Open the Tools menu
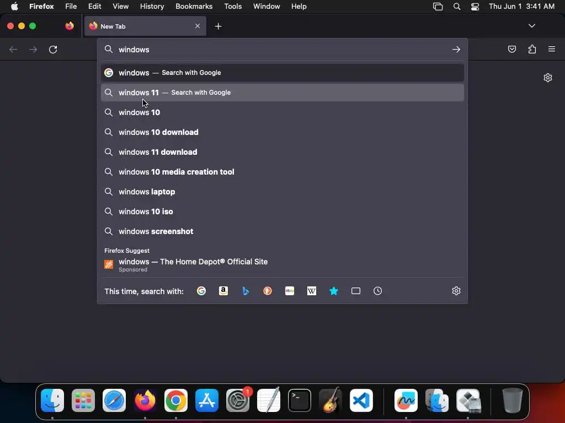 point(233,7)
